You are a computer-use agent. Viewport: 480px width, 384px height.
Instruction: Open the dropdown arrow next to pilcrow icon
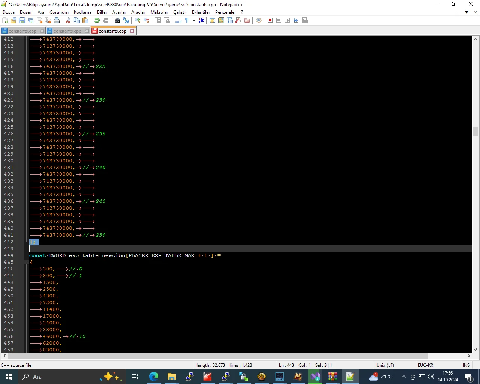(194, 20)
